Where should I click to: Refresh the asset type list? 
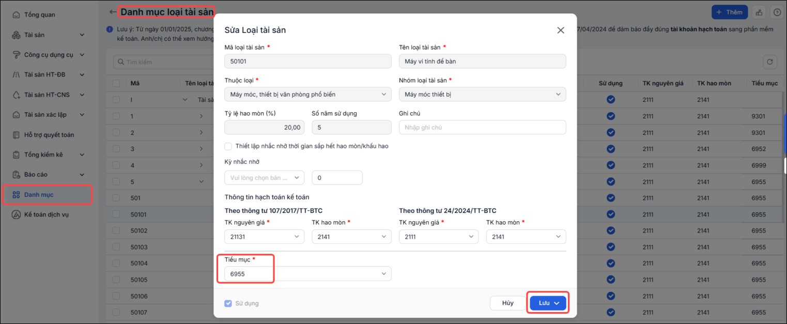pos(770,62)
